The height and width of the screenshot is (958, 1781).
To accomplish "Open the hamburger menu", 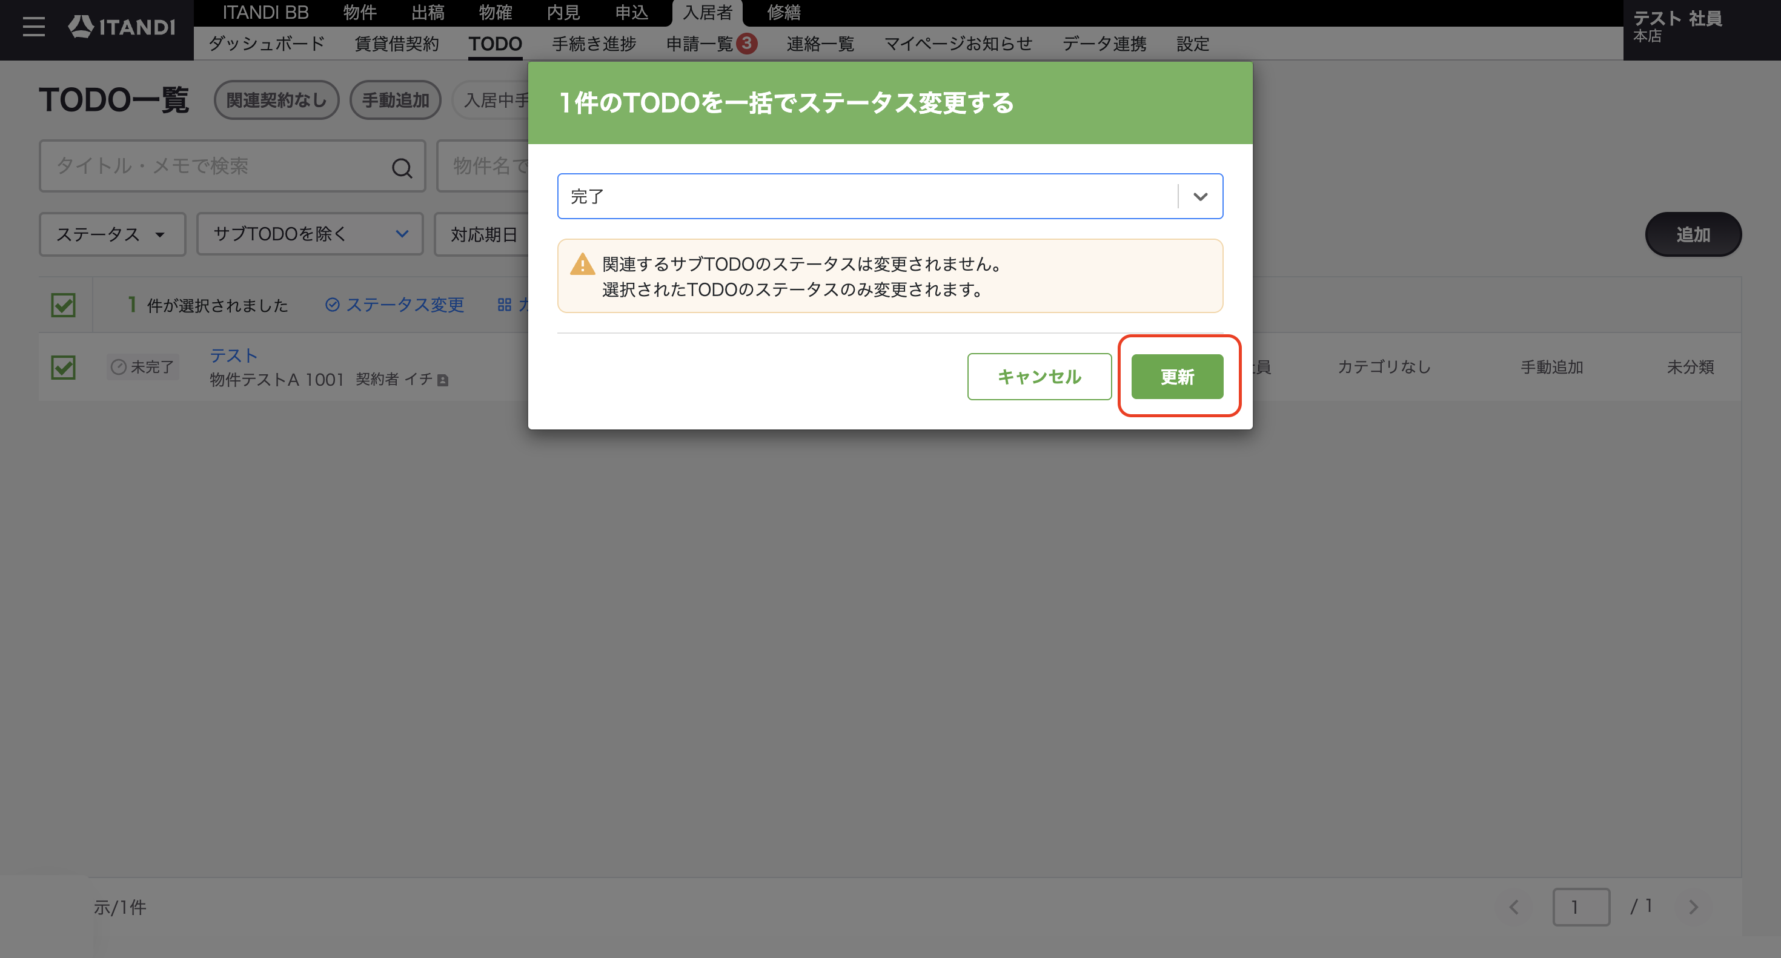I will [33, 27].
